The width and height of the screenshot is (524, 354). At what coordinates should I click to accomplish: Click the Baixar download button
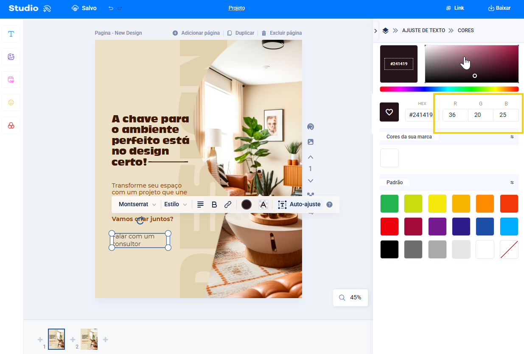[499, 8]
